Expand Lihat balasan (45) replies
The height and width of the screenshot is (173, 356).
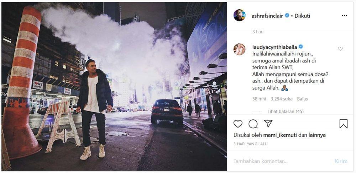(x=286, y=112)
